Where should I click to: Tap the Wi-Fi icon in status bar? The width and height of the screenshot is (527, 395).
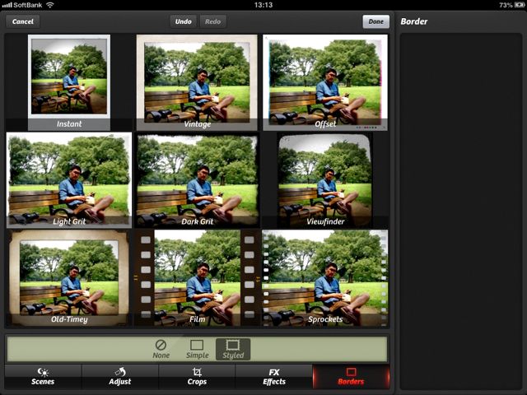[x=49, y=5]
